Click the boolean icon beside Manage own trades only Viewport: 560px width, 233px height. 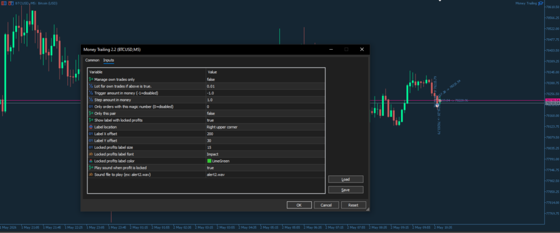click(x=91, y=79)
